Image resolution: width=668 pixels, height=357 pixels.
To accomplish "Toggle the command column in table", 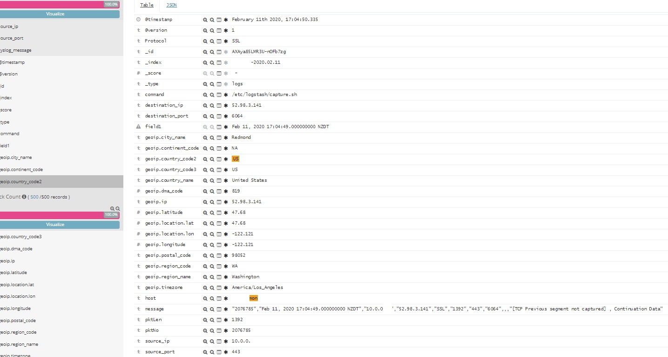I will click(x=219, y=95).
